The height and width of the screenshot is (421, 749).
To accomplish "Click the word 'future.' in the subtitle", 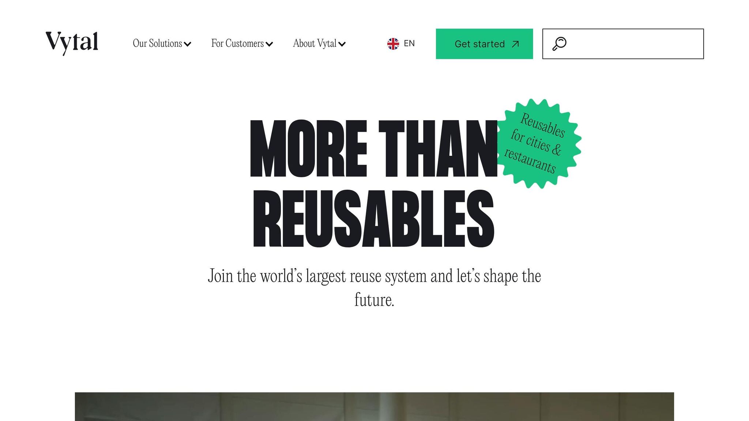I will (x=374, y=300).
